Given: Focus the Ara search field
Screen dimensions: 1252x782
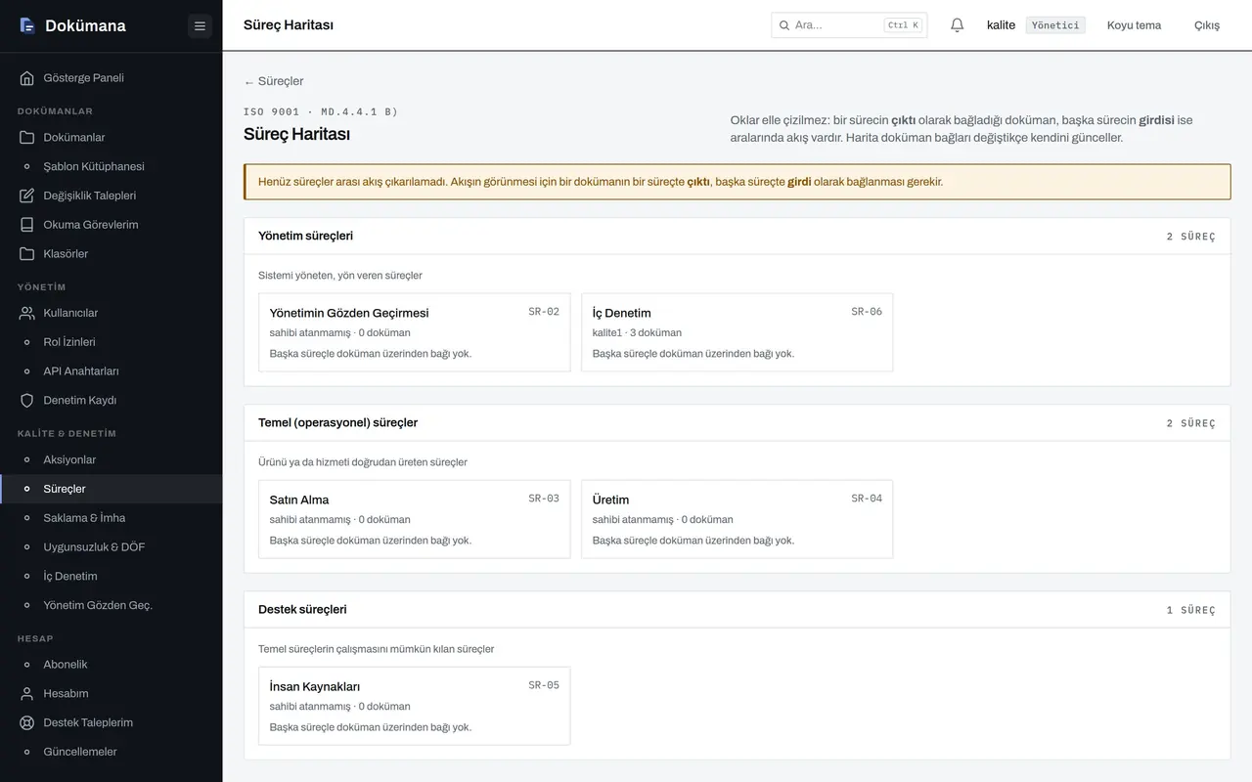Looking at the screenshot, I should click(x=849, y=25).
